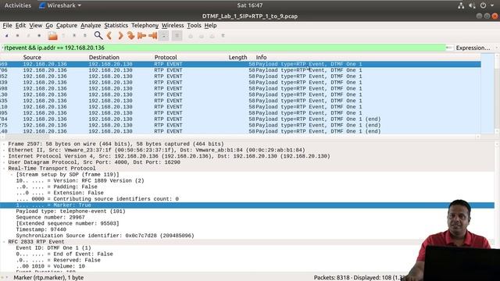Collapse the User Datagram Protocol node
This screenshot has width=500, height=281.
tap(4, 162)
